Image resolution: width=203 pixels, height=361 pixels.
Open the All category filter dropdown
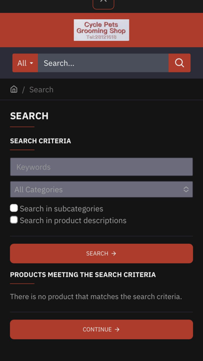[x=25, y=63]
